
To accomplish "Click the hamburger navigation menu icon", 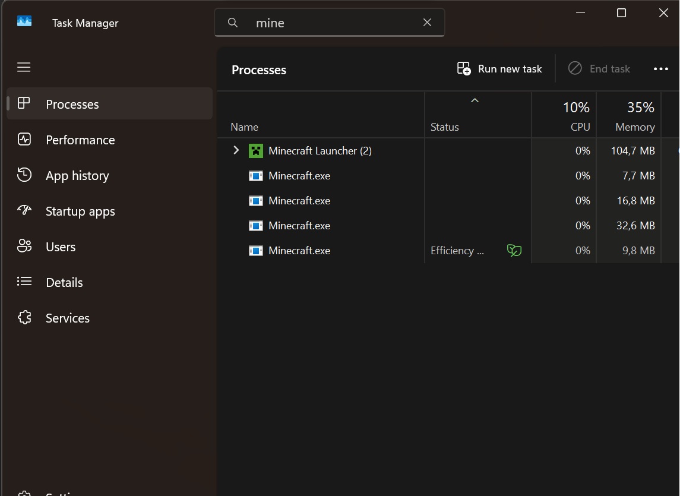I will (x=24, y=67).
